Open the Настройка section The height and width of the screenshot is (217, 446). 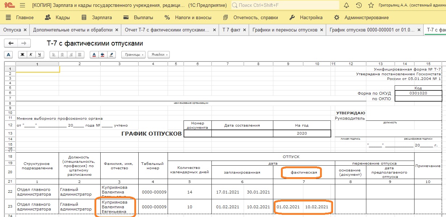click(306, 17)
